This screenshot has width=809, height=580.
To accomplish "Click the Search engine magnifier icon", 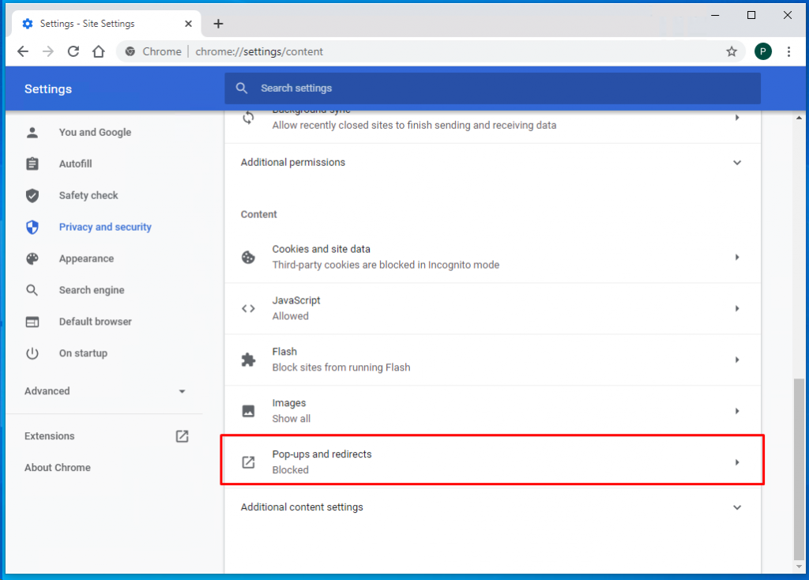I will [x=32, y=290].
